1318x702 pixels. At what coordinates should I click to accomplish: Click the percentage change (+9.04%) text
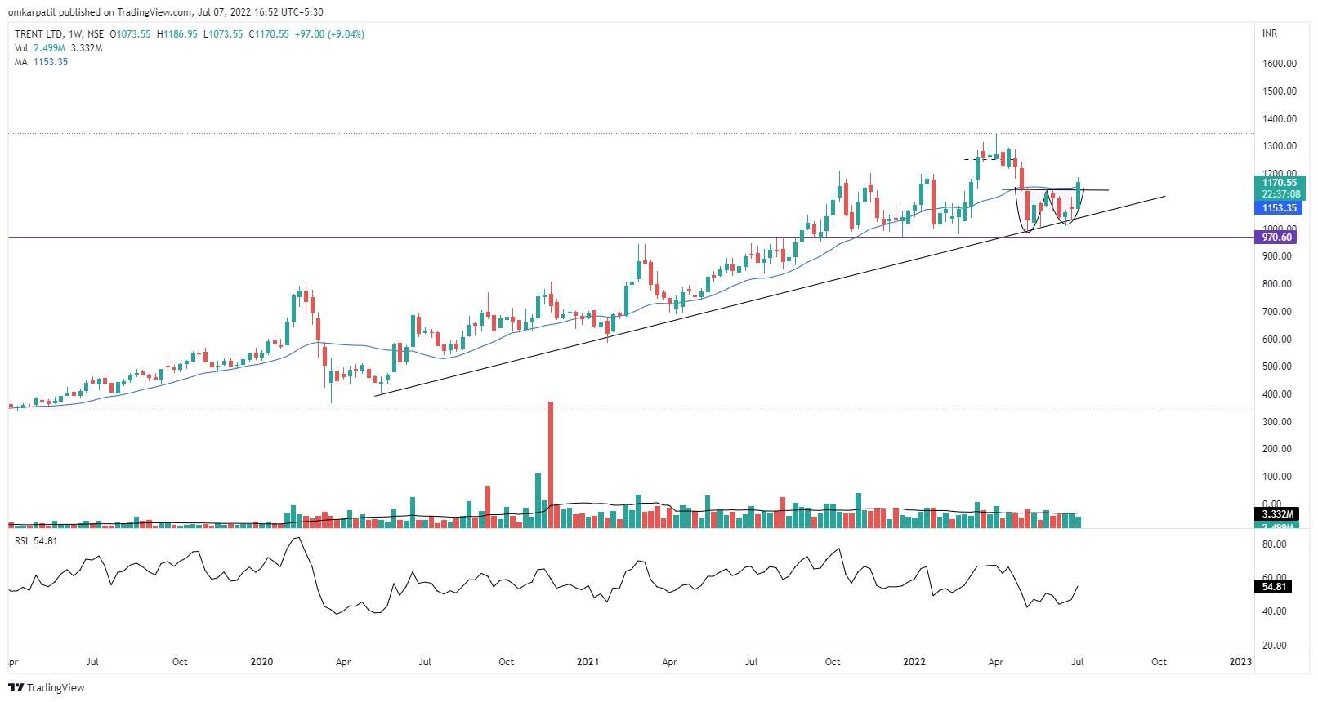pos(346,34)
